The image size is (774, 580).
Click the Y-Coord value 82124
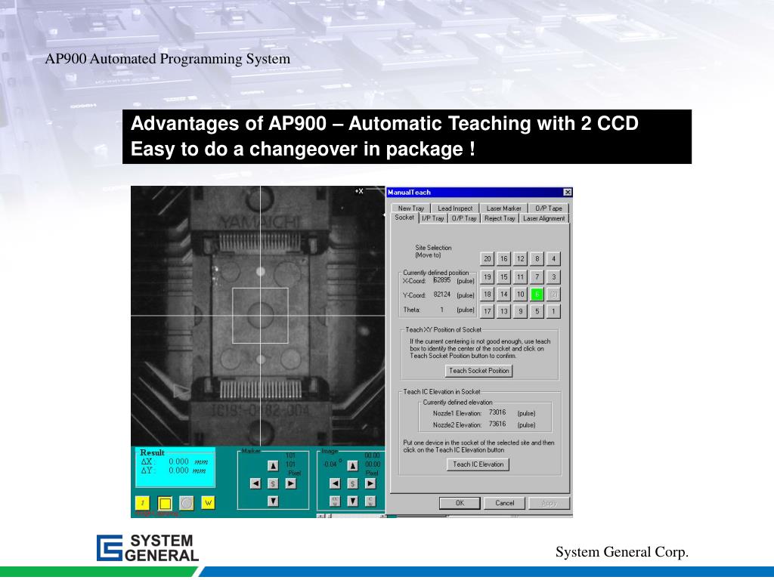point(441,295)
